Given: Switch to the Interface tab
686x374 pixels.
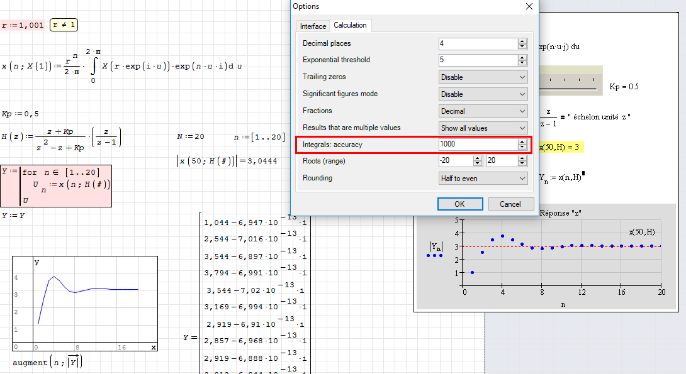Looking at the screenshot, I should (x=313, y=26).
